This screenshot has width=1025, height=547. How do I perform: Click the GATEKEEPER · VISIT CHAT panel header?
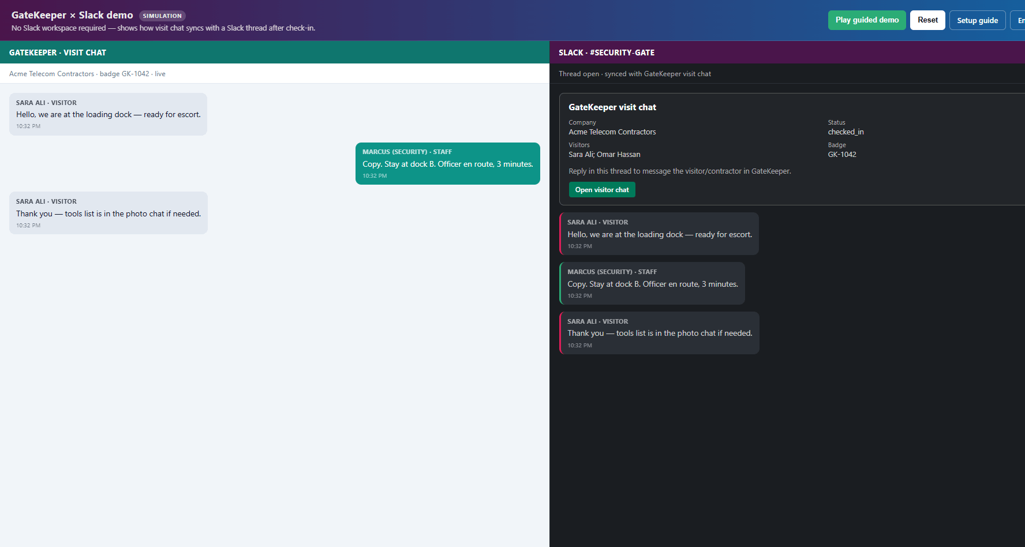point(275,53)
